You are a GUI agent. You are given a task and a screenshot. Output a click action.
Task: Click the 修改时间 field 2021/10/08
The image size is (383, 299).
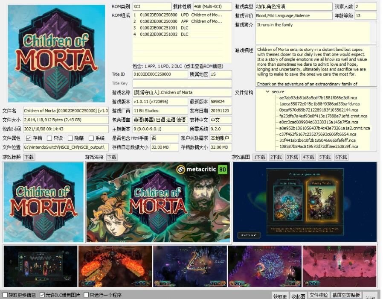[66, 129]
